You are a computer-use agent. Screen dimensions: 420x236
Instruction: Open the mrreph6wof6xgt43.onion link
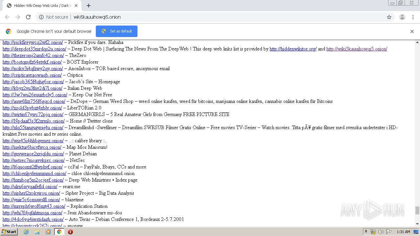[x=34, y=206]
